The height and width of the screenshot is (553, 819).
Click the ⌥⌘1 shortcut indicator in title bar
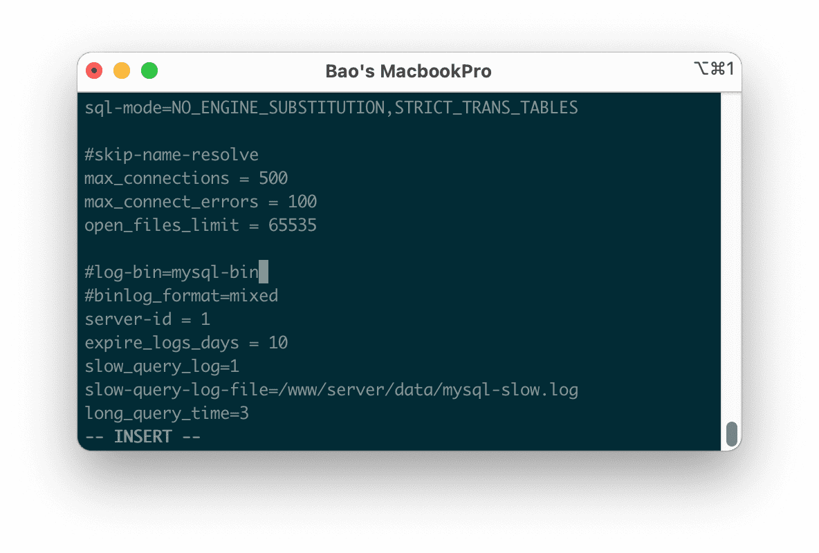[713, 68]
